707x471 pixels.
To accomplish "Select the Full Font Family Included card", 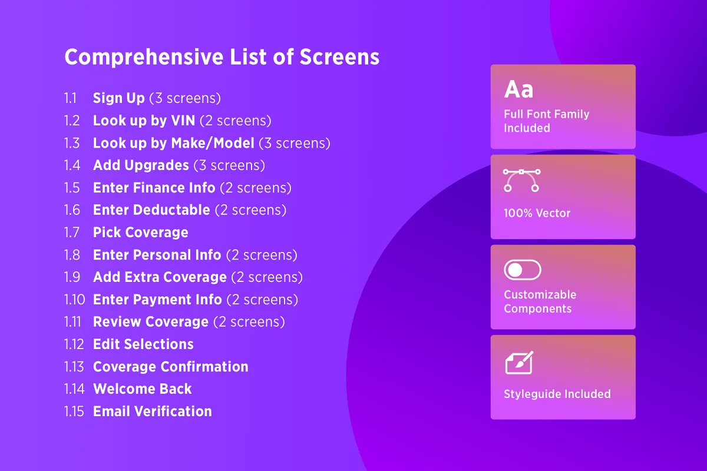I will pos(563,107).
